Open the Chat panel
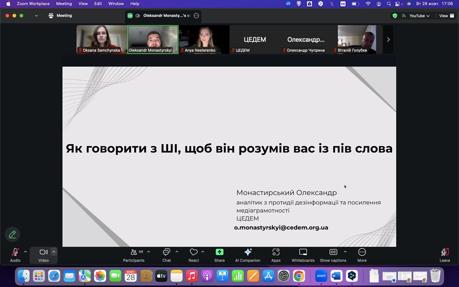The width and height of the screenshot is (459, 287). click(x=166, y=255)
